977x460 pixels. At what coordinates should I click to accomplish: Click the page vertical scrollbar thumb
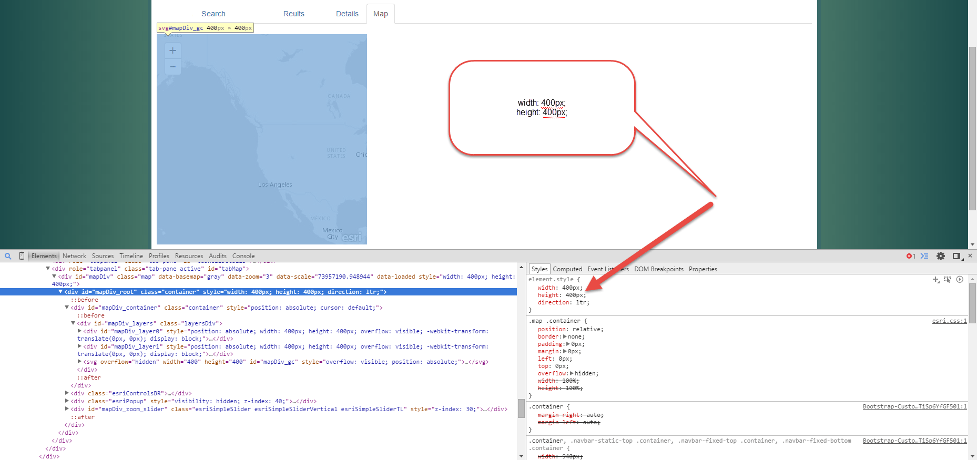coord(972,129)
